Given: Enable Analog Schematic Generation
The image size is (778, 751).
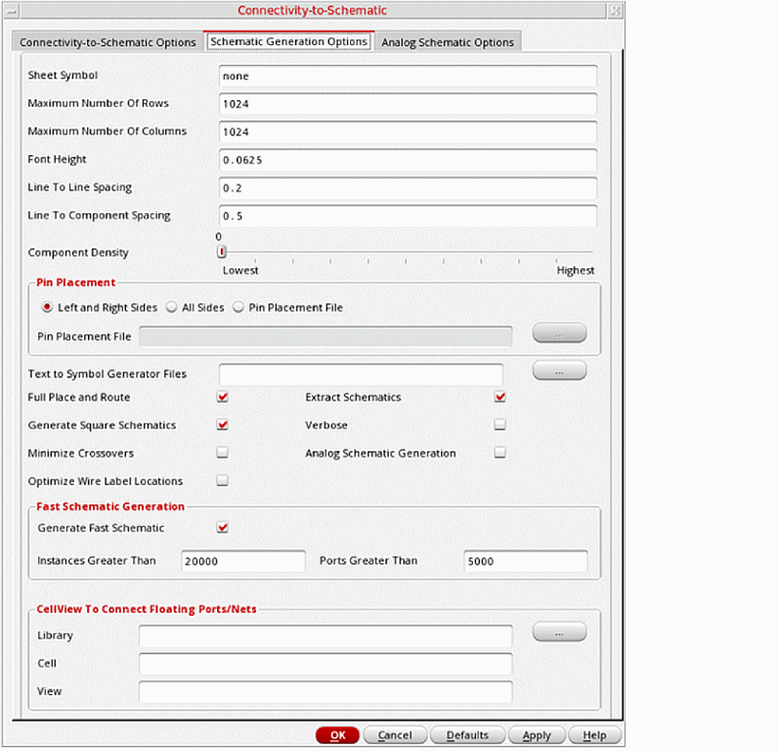Looking at the screenshot, I should tap(500, 453).
